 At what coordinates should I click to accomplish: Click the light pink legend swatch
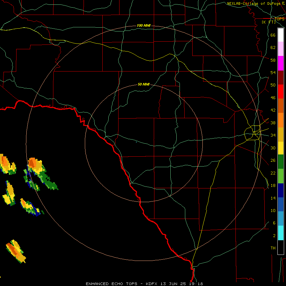pyautogui.click(x=281, y=49)
